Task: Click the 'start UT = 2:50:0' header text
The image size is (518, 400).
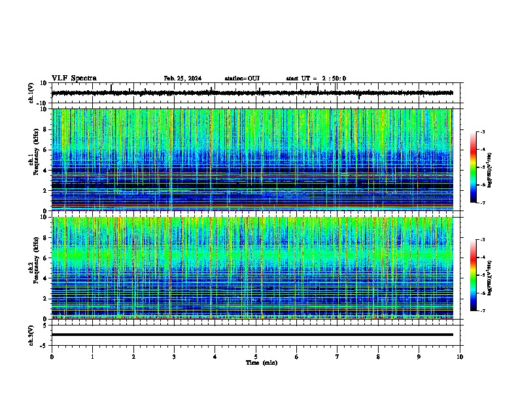Action: (316, 78)
